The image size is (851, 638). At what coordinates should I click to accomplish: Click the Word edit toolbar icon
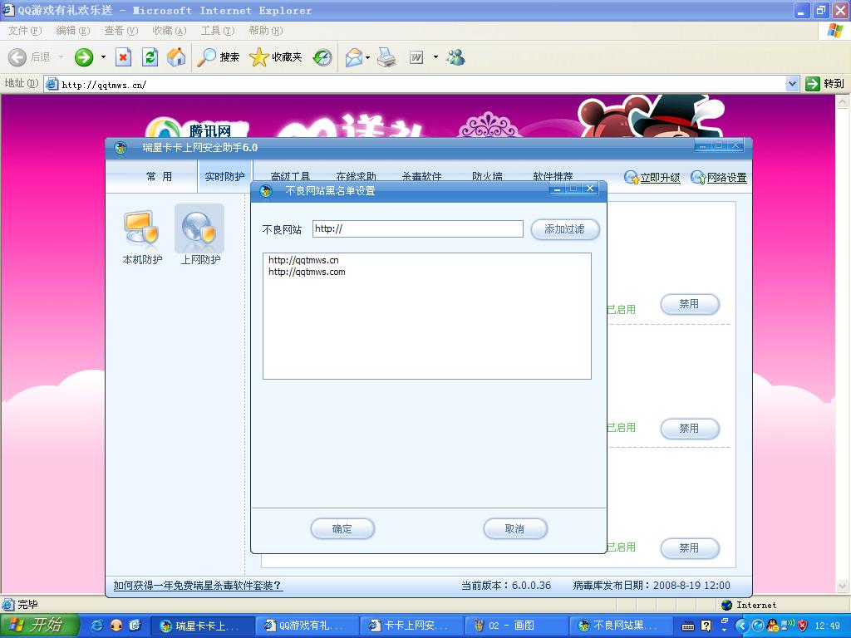pyautogui.click(x=416, y=57)
